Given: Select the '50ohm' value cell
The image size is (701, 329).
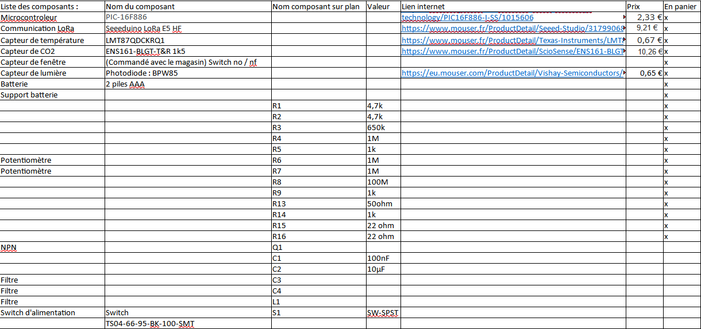Looking at the screenshot, I should click(383, 203).
